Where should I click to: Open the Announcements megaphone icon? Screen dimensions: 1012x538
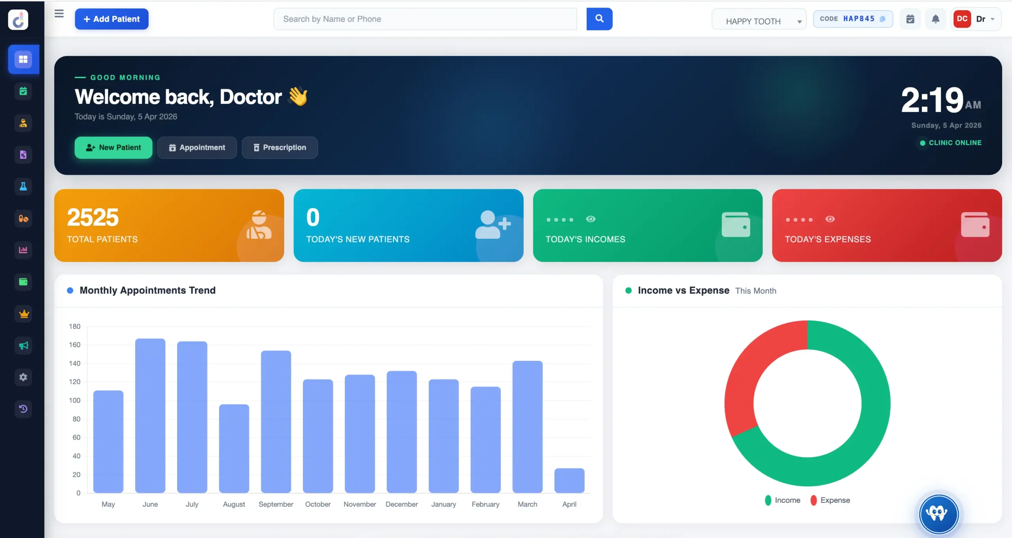(x=23, y=345)
